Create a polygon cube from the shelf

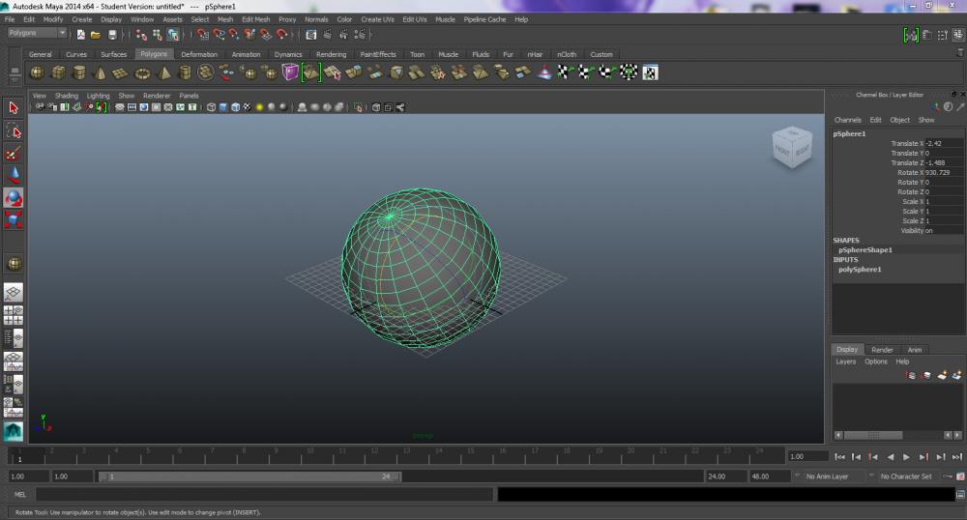point(58,72)
